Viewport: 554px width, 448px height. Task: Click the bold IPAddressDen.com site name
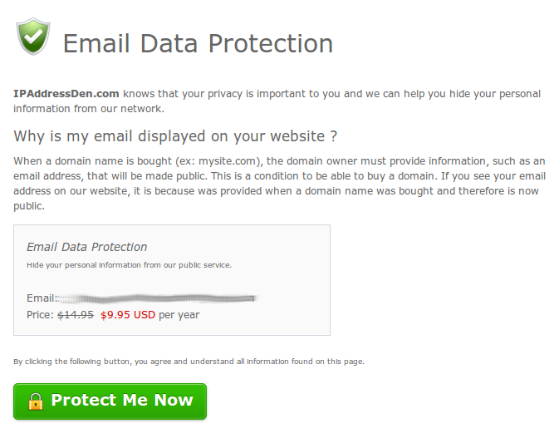66,94
